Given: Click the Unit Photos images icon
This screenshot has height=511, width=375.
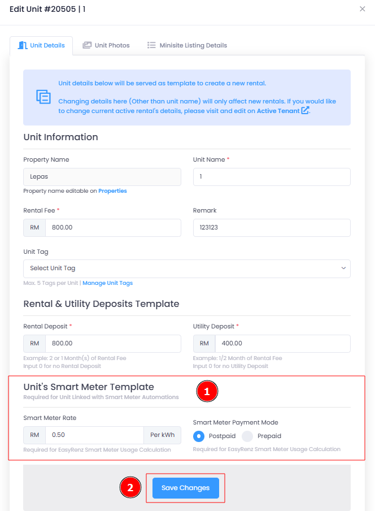Looking at the screenshot, I should pyautogui.click(x=87, y=45).
